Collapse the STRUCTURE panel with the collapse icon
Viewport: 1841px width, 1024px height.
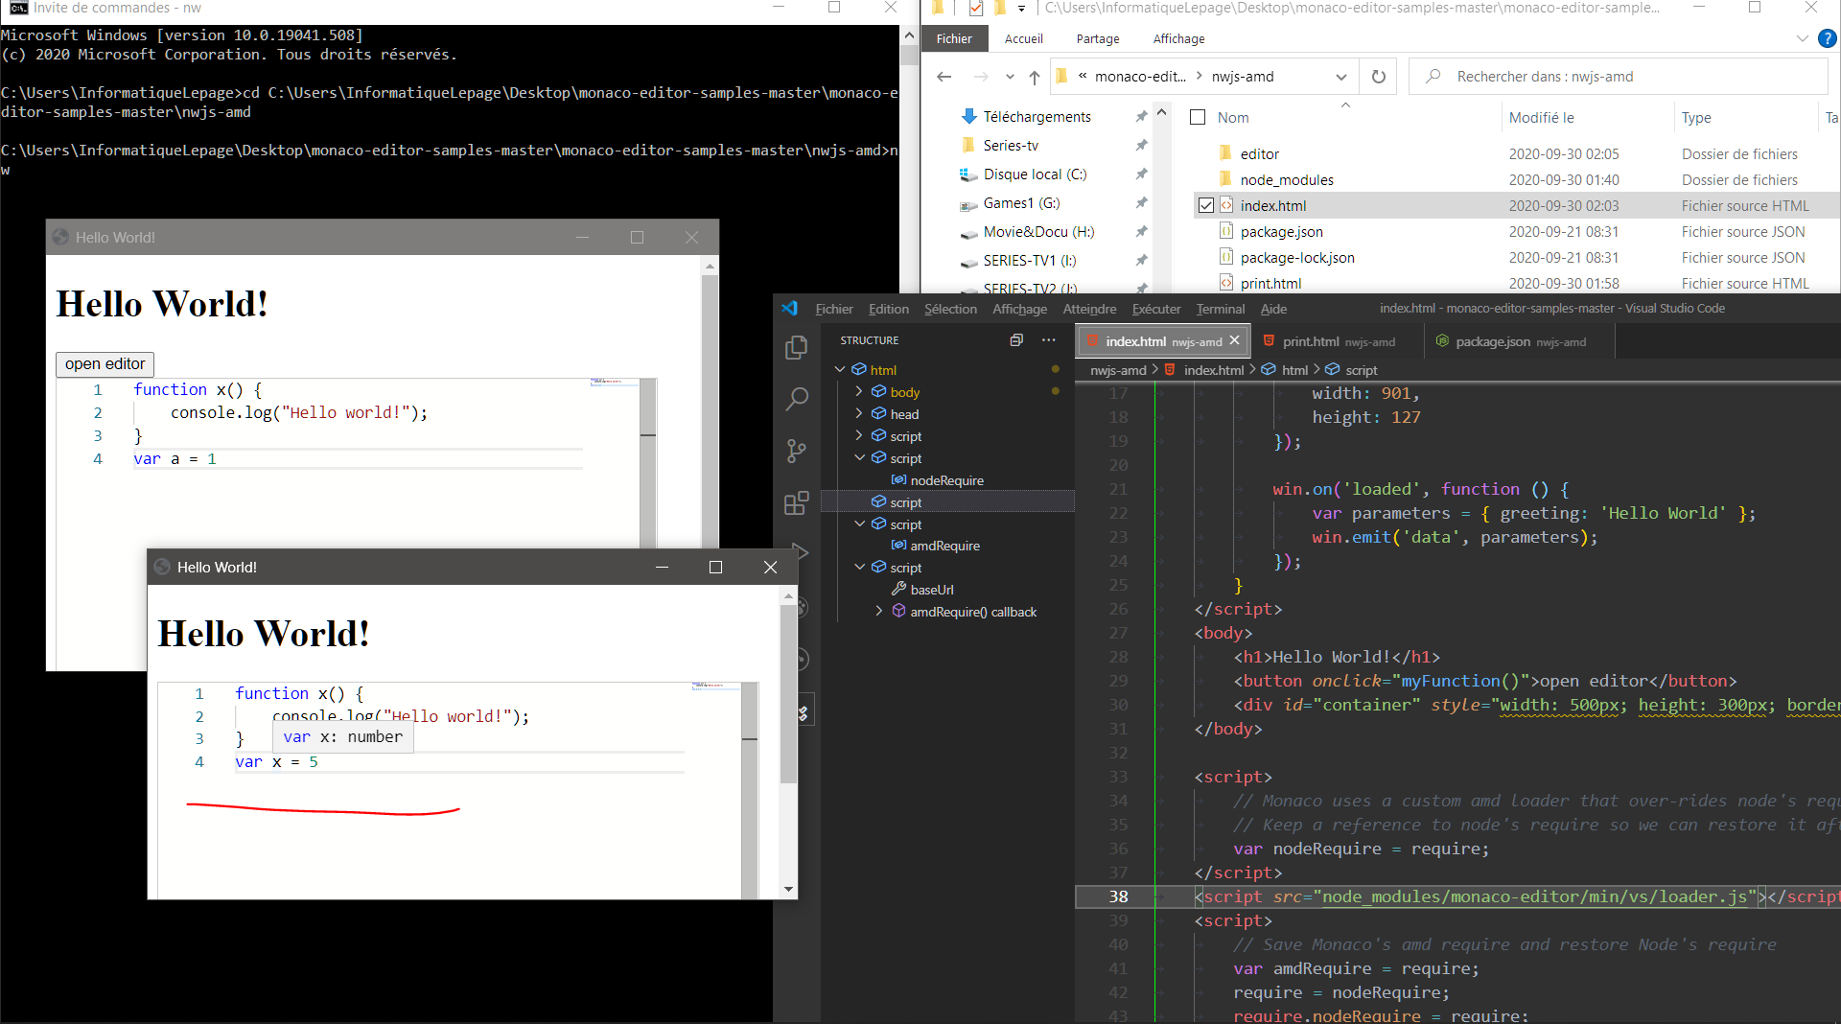(x=1015, y=339)
